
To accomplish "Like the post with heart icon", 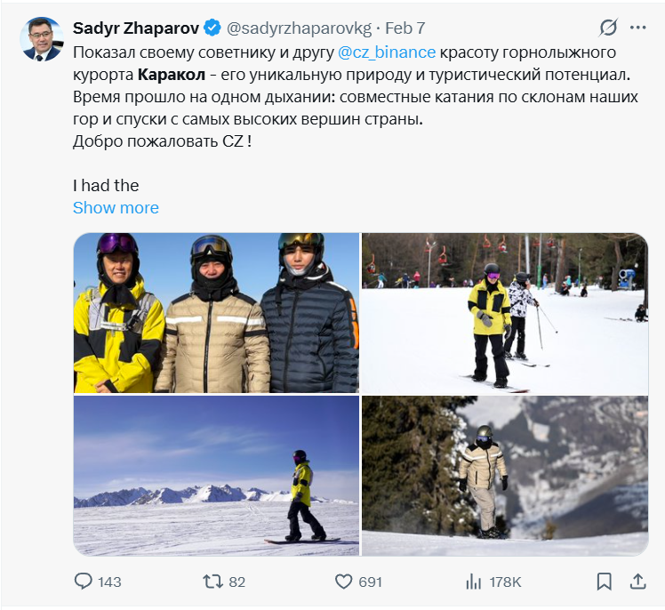I will [x=344, y=582].
